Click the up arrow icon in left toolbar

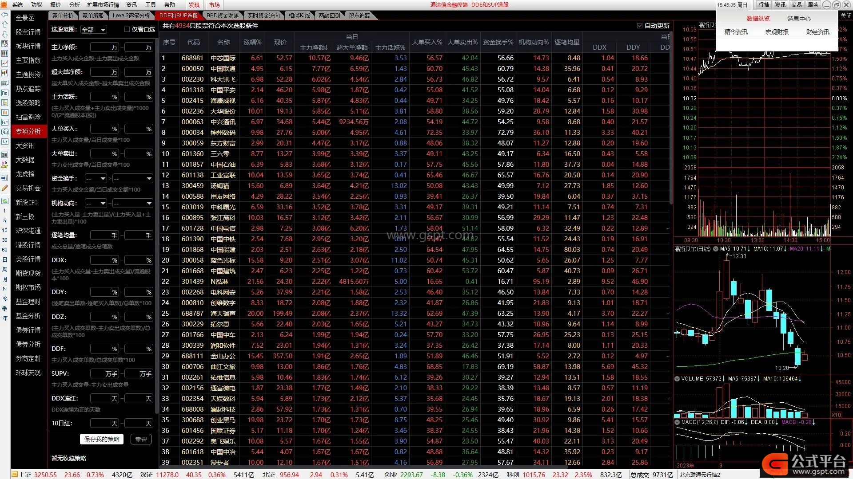[x=5, y=24]
